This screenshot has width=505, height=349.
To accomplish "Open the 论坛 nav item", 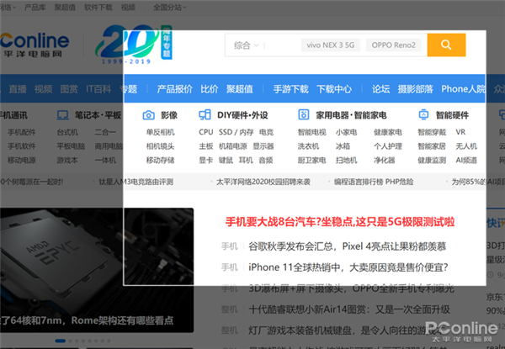I will coord(380,89).
